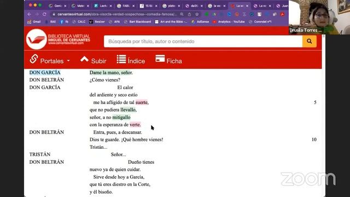350x197 pixels.
Task: Open the Gmail bookmark
Action: point(34,22)
